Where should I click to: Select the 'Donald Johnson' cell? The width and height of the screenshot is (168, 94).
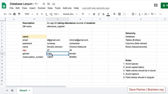58,47
